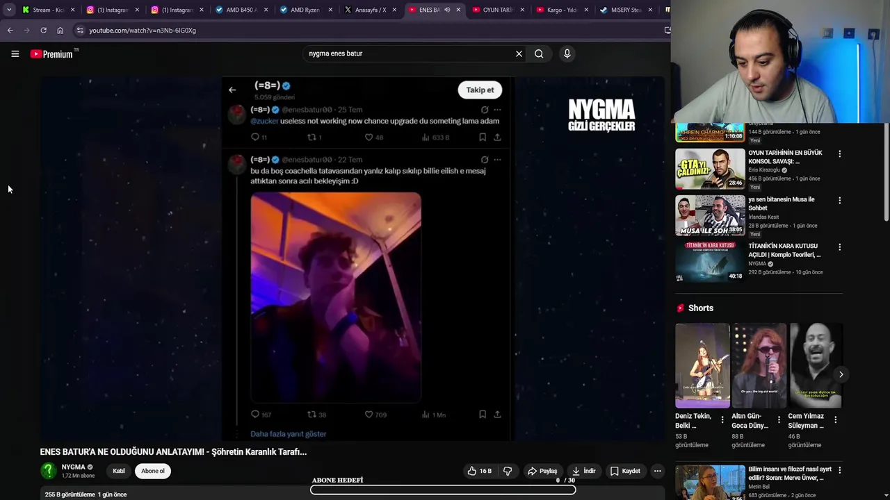The image size is (890, 500).
Task: Open options for Bilim insanı ve filozof video
Action: 839,470
